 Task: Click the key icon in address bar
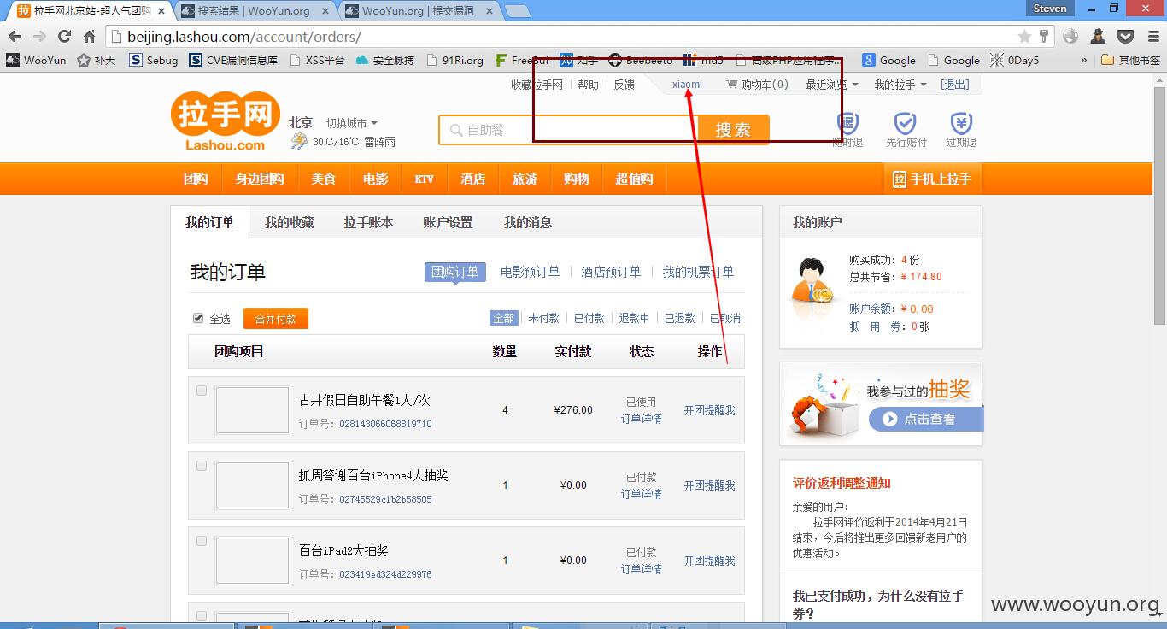pyautogui.click(x=1043, y=37)
